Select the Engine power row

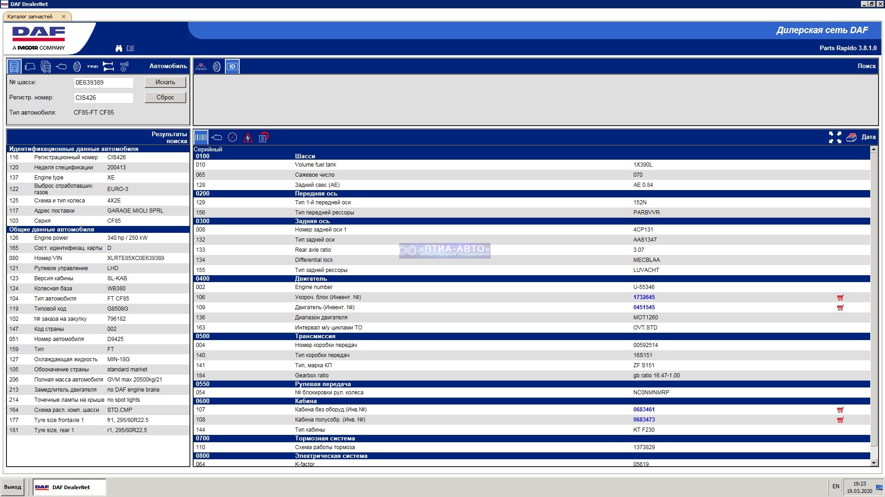(98, 238)
